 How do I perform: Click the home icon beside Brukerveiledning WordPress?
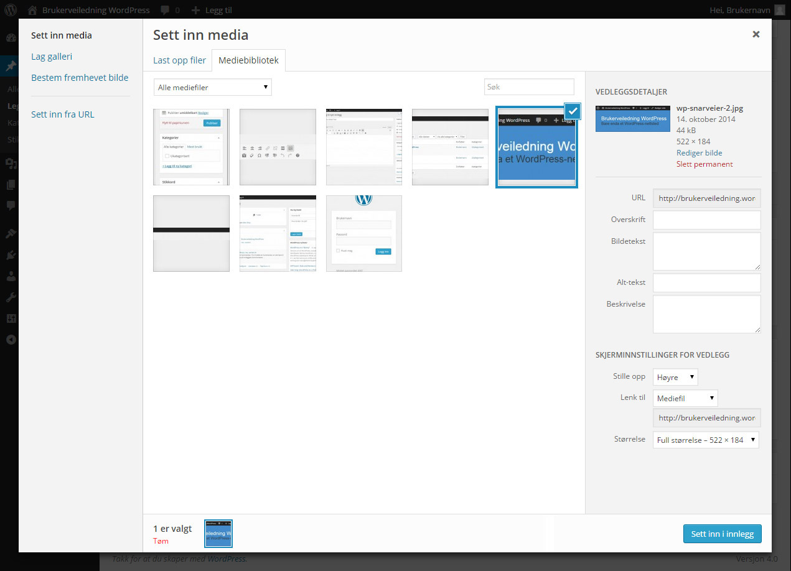click(32, 10)
